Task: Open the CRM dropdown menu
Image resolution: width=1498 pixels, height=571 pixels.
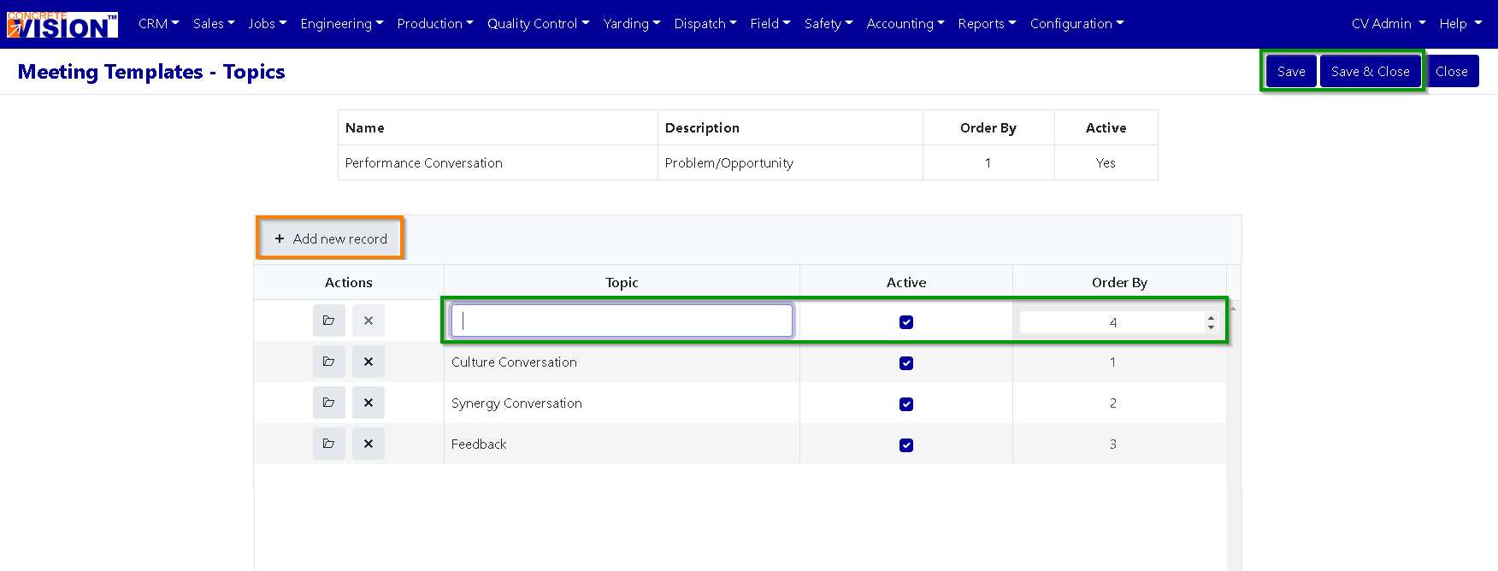Action: [x=158, y=24]
